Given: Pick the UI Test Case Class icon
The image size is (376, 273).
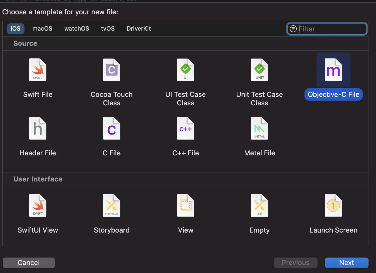Looking at the screenshot, I should pyautogui.click(x=186, y=70).
